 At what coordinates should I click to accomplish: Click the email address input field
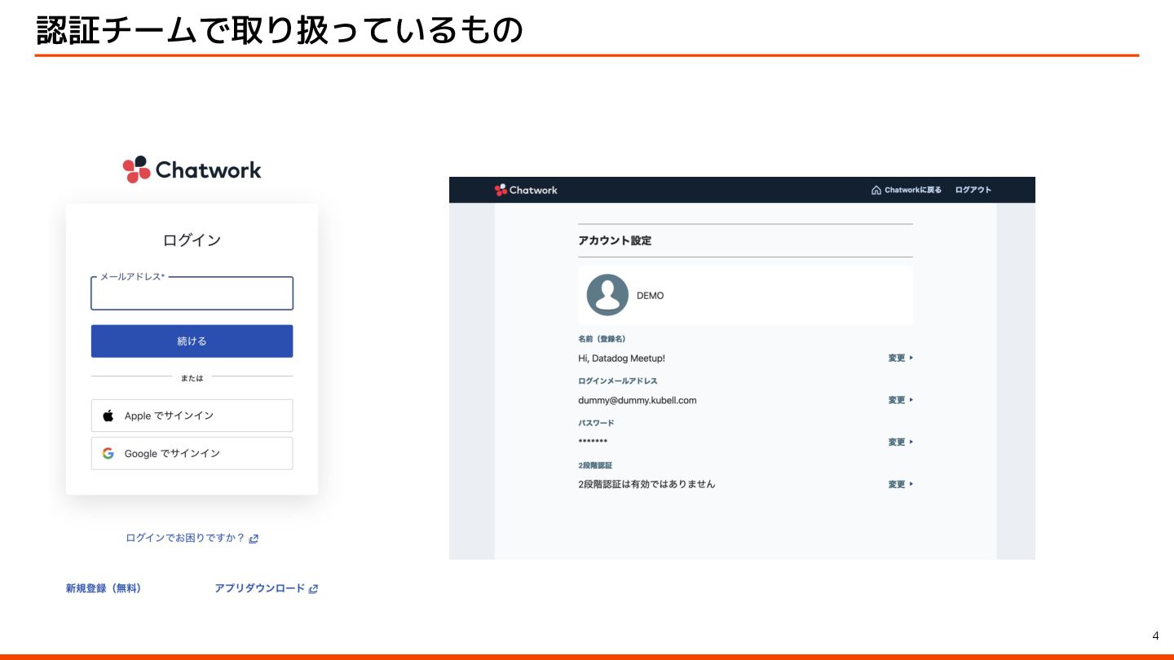coord(192,293)
